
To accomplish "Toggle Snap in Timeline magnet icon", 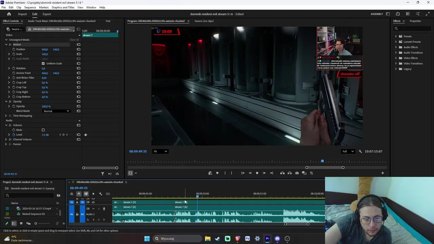I will [79, 194].
